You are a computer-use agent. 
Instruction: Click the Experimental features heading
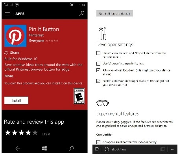(x=118, y=114)
